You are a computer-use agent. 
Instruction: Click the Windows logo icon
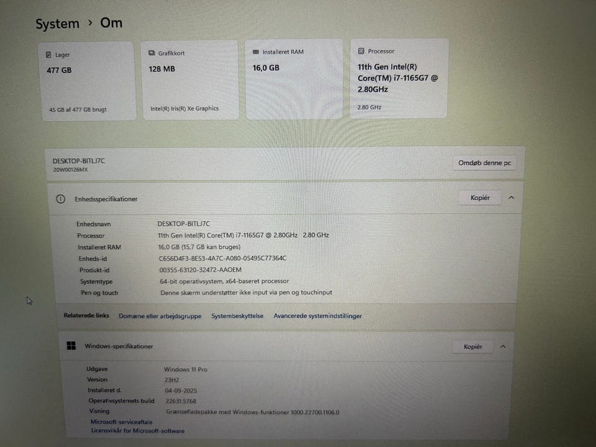point(71,346)
